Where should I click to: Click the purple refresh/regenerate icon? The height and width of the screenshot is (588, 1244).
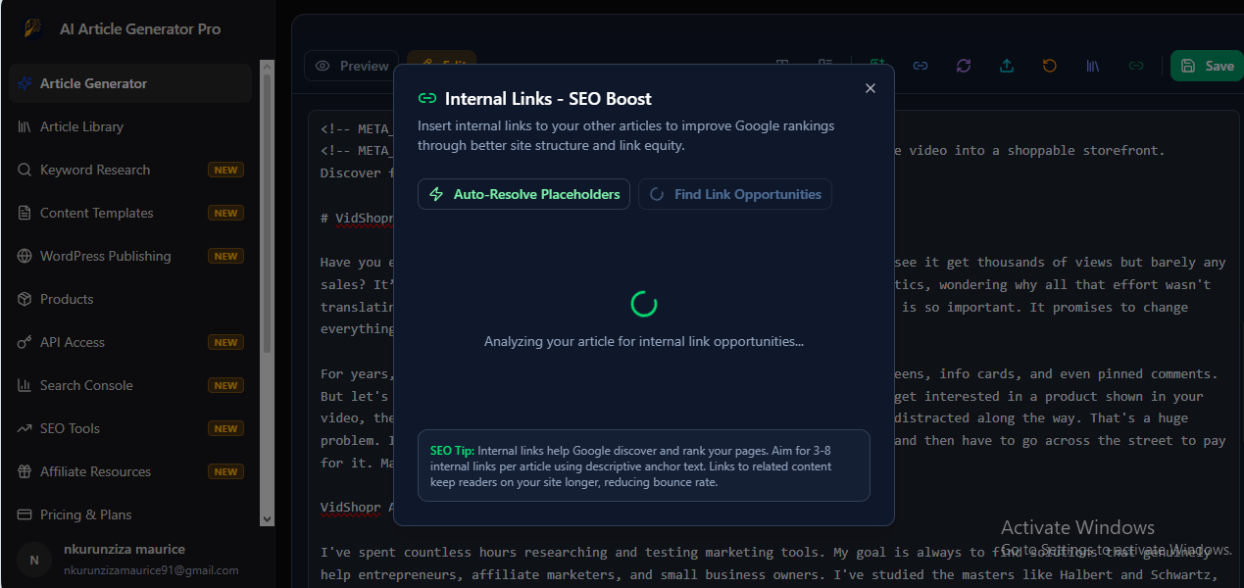(964, 66)
